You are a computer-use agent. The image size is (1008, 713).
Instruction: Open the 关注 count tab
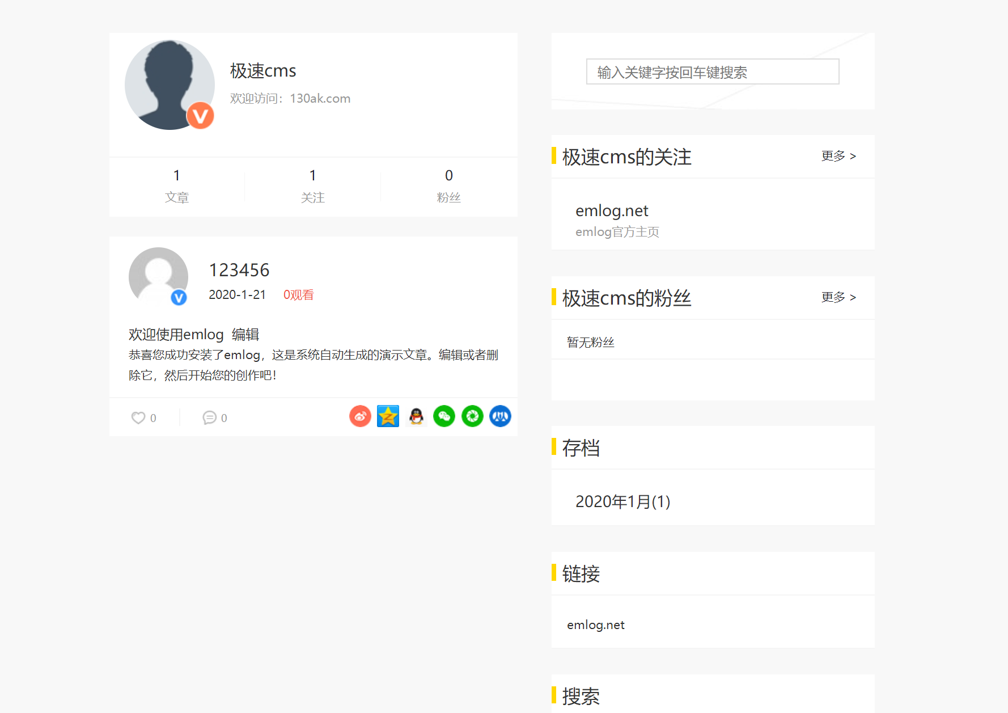coord(313,187)
